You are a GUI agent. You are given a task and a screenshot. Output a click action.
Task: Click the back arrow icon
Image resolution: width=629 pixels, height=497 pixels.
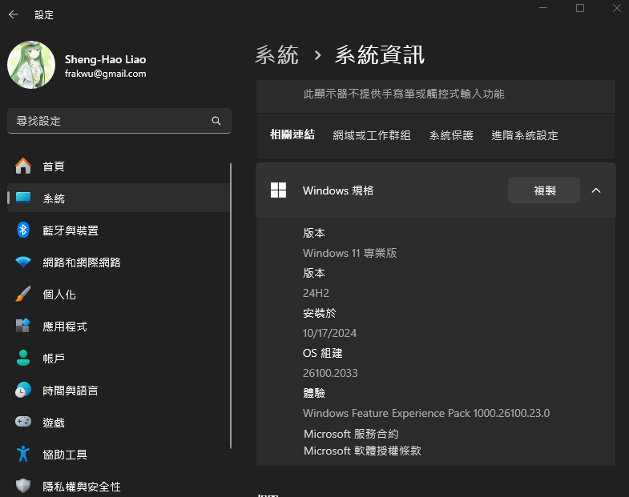point(14,15)
